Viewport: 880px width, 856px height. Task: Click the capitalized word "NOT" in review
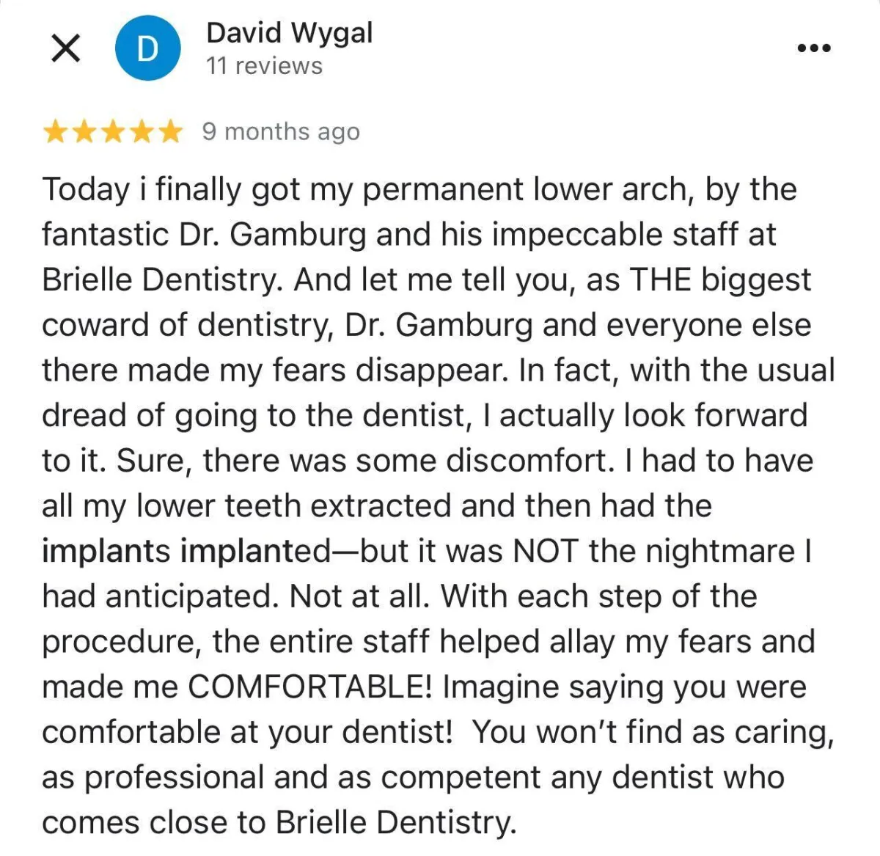pyautogui.click(x=545, y=552)
